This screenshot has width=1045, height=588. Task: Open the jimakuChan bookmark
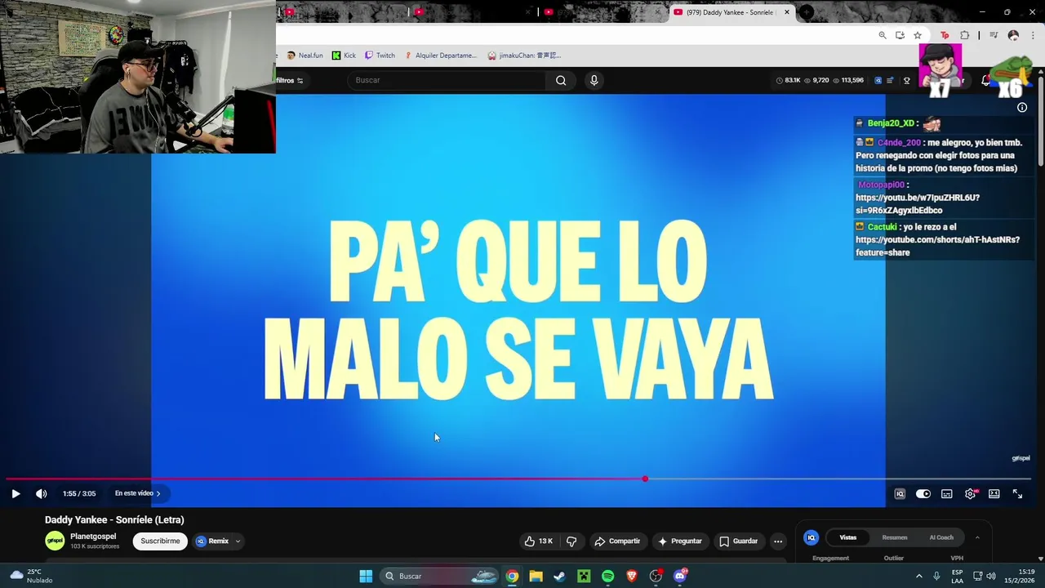(x=524, y=56)
